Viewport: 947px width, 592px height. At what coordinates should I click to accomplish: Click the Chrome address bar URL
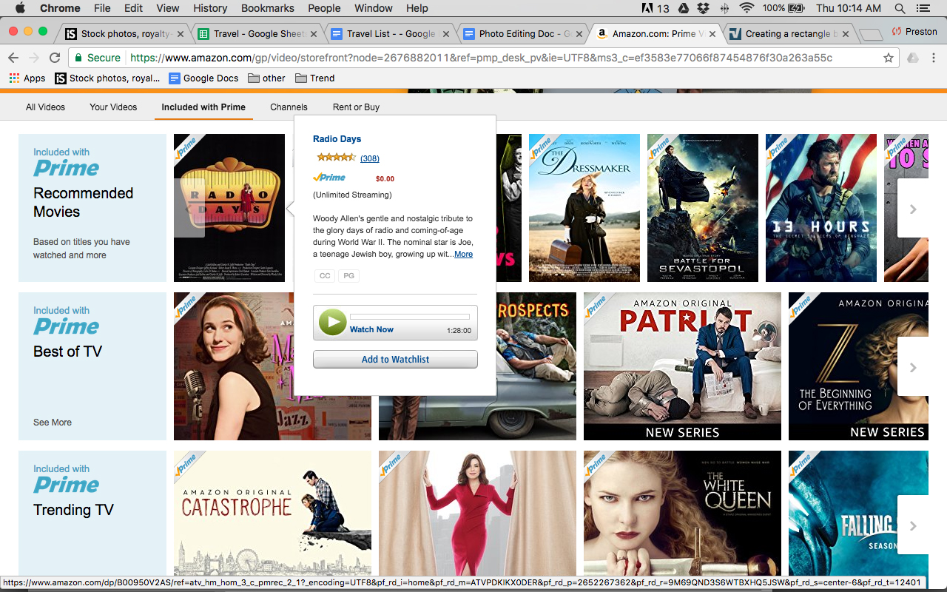[x=481, y=58]
